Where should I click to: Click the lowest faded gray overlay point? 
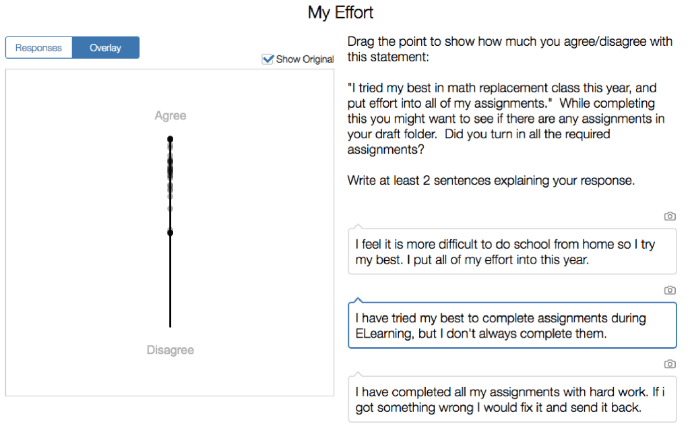click(x=170, y=208)
